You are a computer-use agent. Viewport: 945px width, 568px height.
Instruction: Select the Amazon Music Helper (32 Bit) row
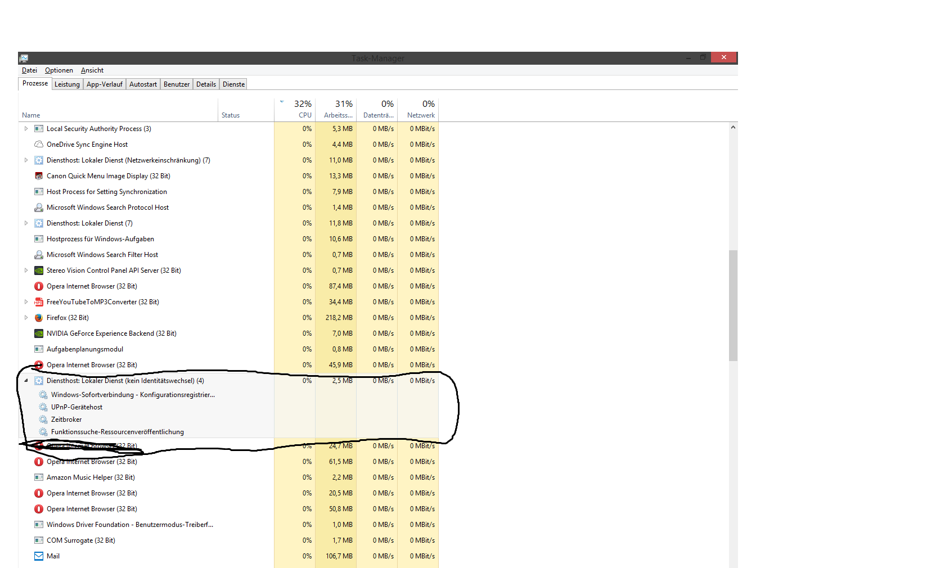point(228,477)
